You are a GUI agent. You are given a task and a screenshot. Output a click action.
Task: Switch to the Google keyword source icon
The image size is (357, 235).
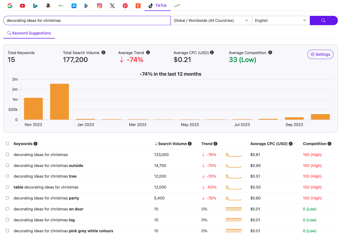click(10, 5)
